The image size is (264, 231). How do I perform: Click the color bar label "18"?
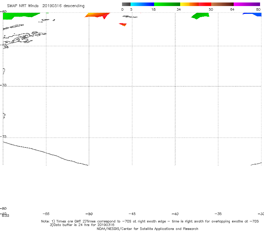pyautogui.click(x=153, y=9)
